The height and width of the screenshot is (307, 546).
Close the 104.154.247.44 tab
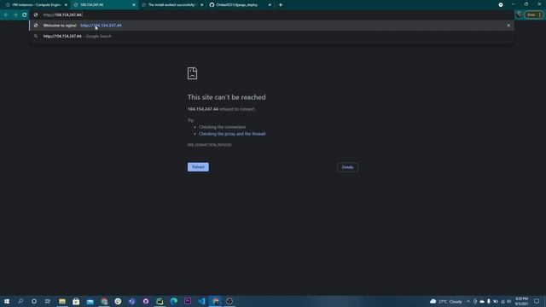click(134, 5)
